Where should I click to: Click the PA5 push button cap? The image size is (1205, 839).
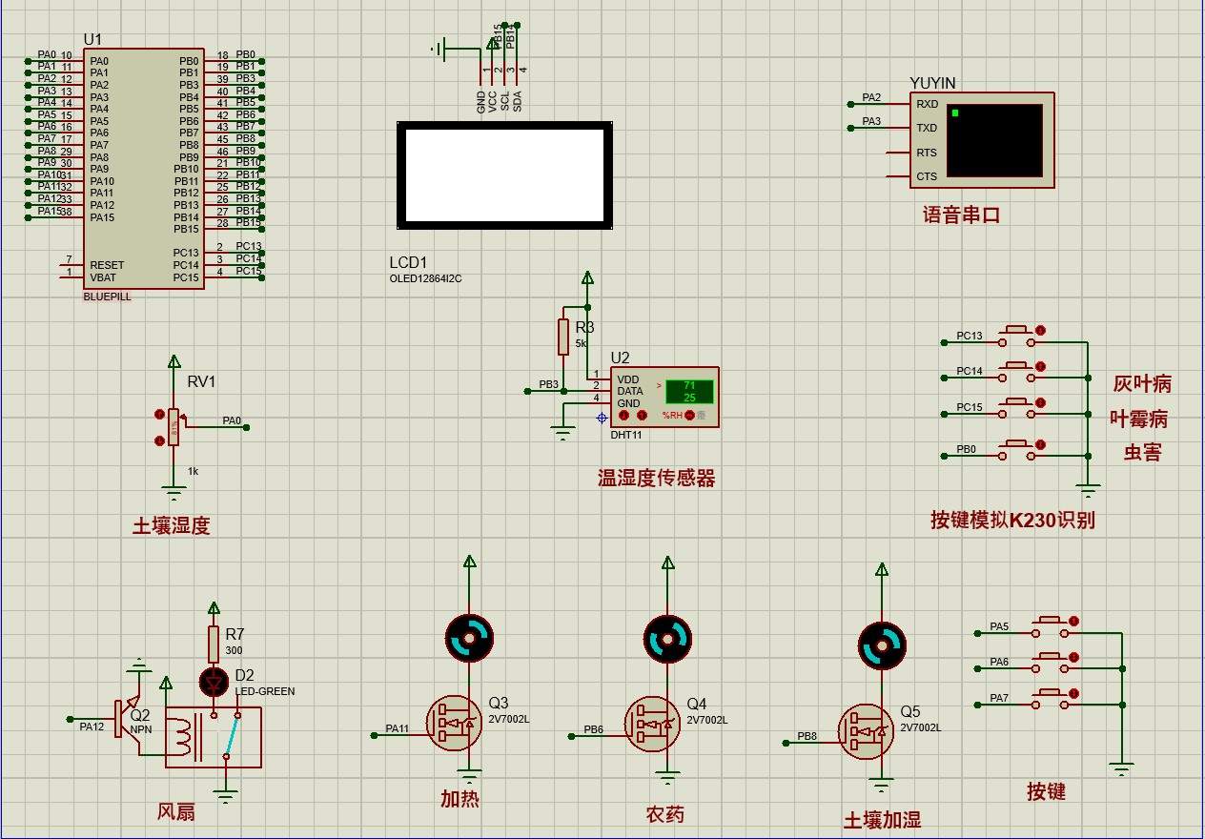(x=1051, y=621)
